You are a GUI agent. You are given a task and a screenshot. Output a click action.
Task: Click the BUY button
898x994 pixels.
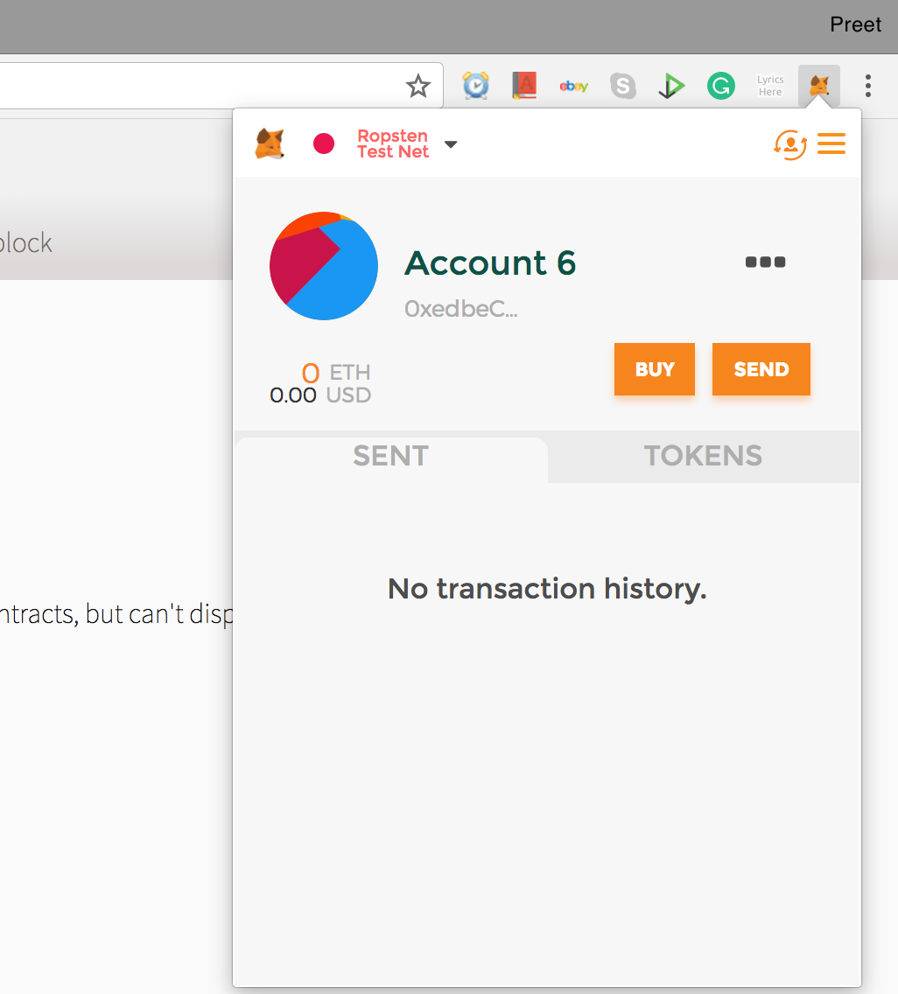click(655, 369)
